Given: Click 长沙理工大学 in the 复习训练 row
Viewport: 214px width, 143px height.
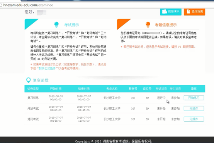Looking at the screenshot, I should point(112,98).
